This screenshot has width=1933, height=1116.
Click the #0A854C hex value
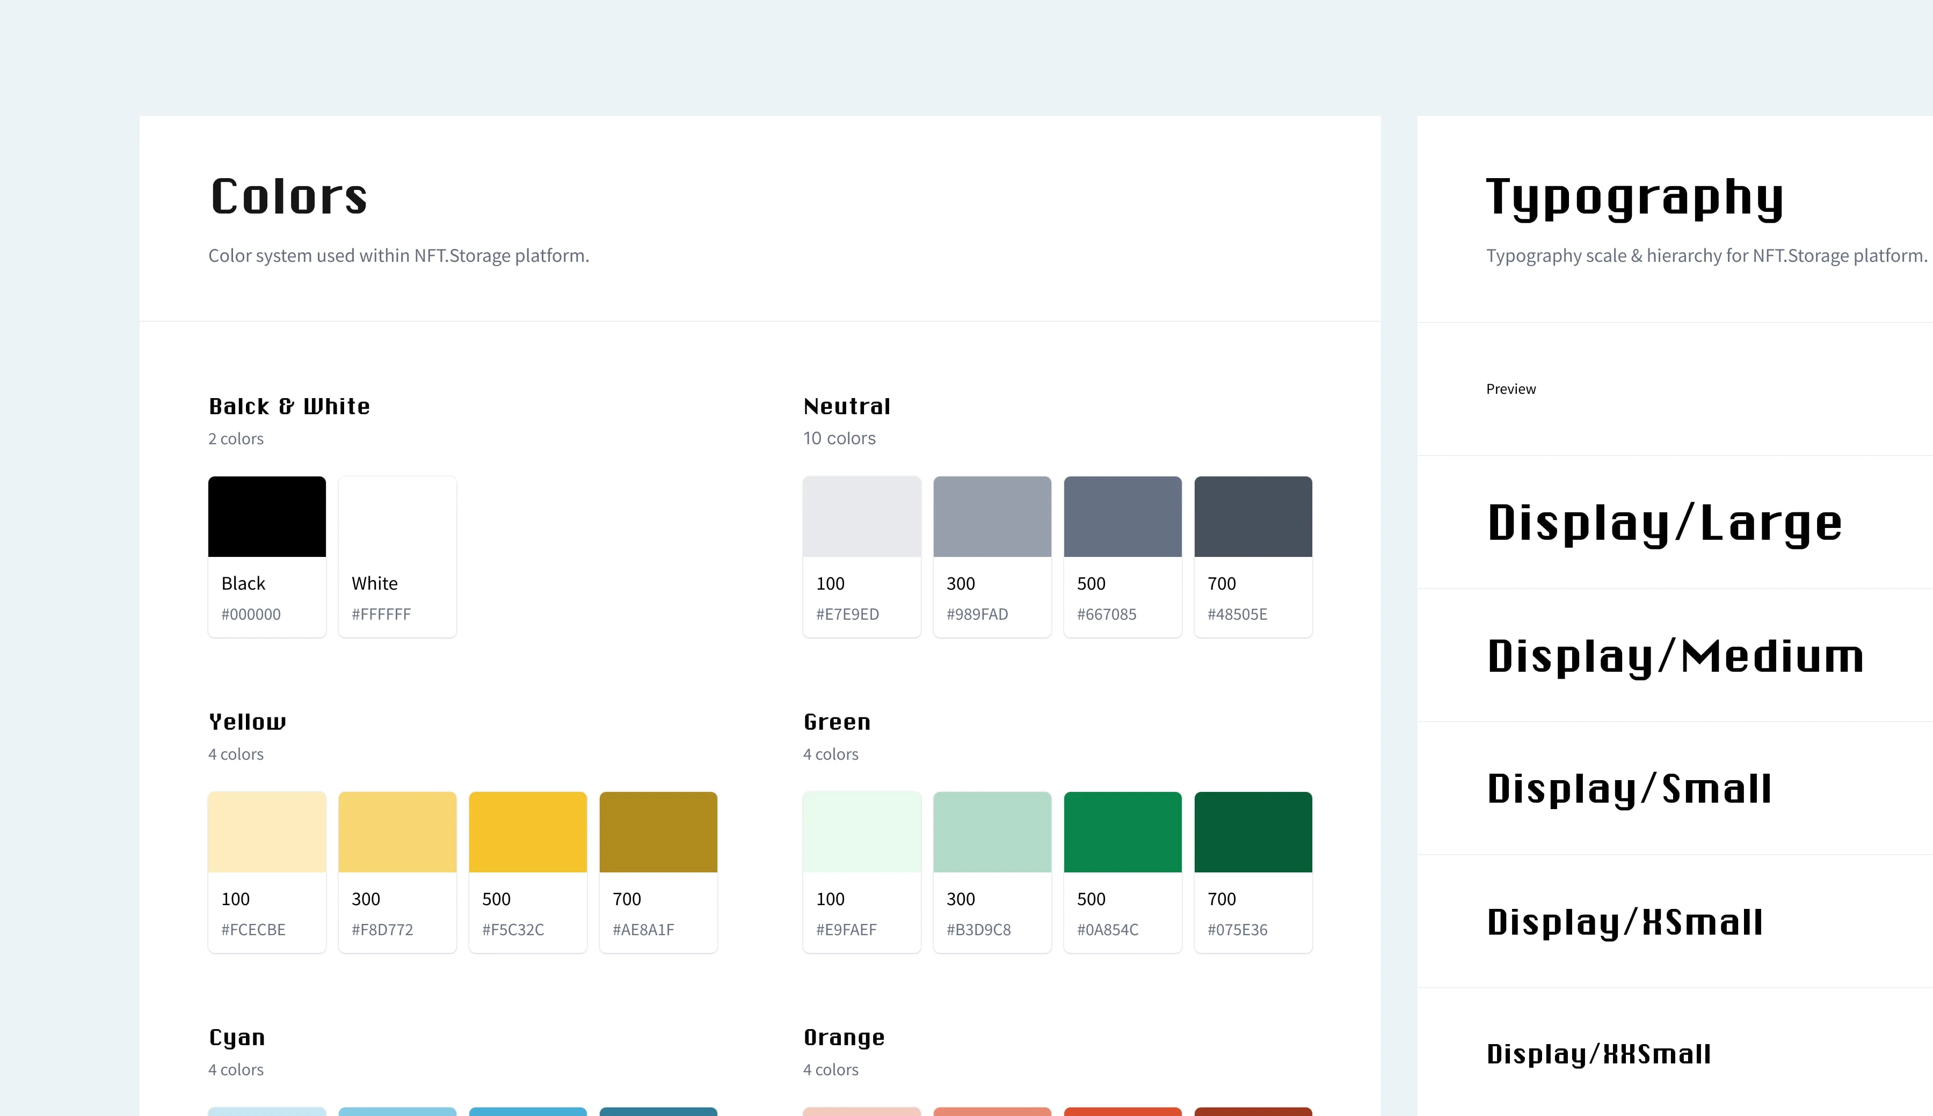(1107, 930)
